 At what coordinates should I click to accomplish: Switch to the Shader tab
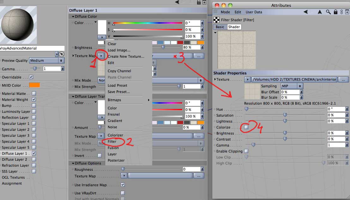click(234, 27)
